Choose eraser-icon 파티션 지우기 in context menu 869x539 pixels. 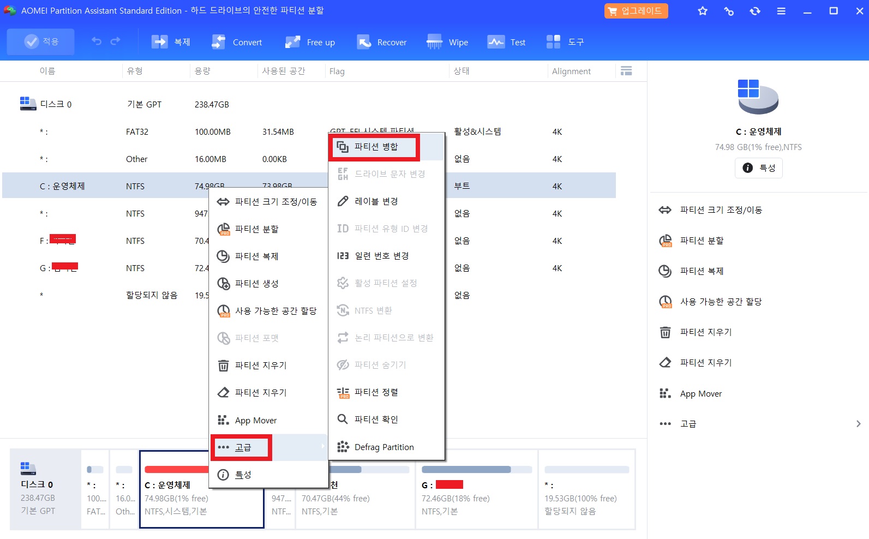coord(268,393)
